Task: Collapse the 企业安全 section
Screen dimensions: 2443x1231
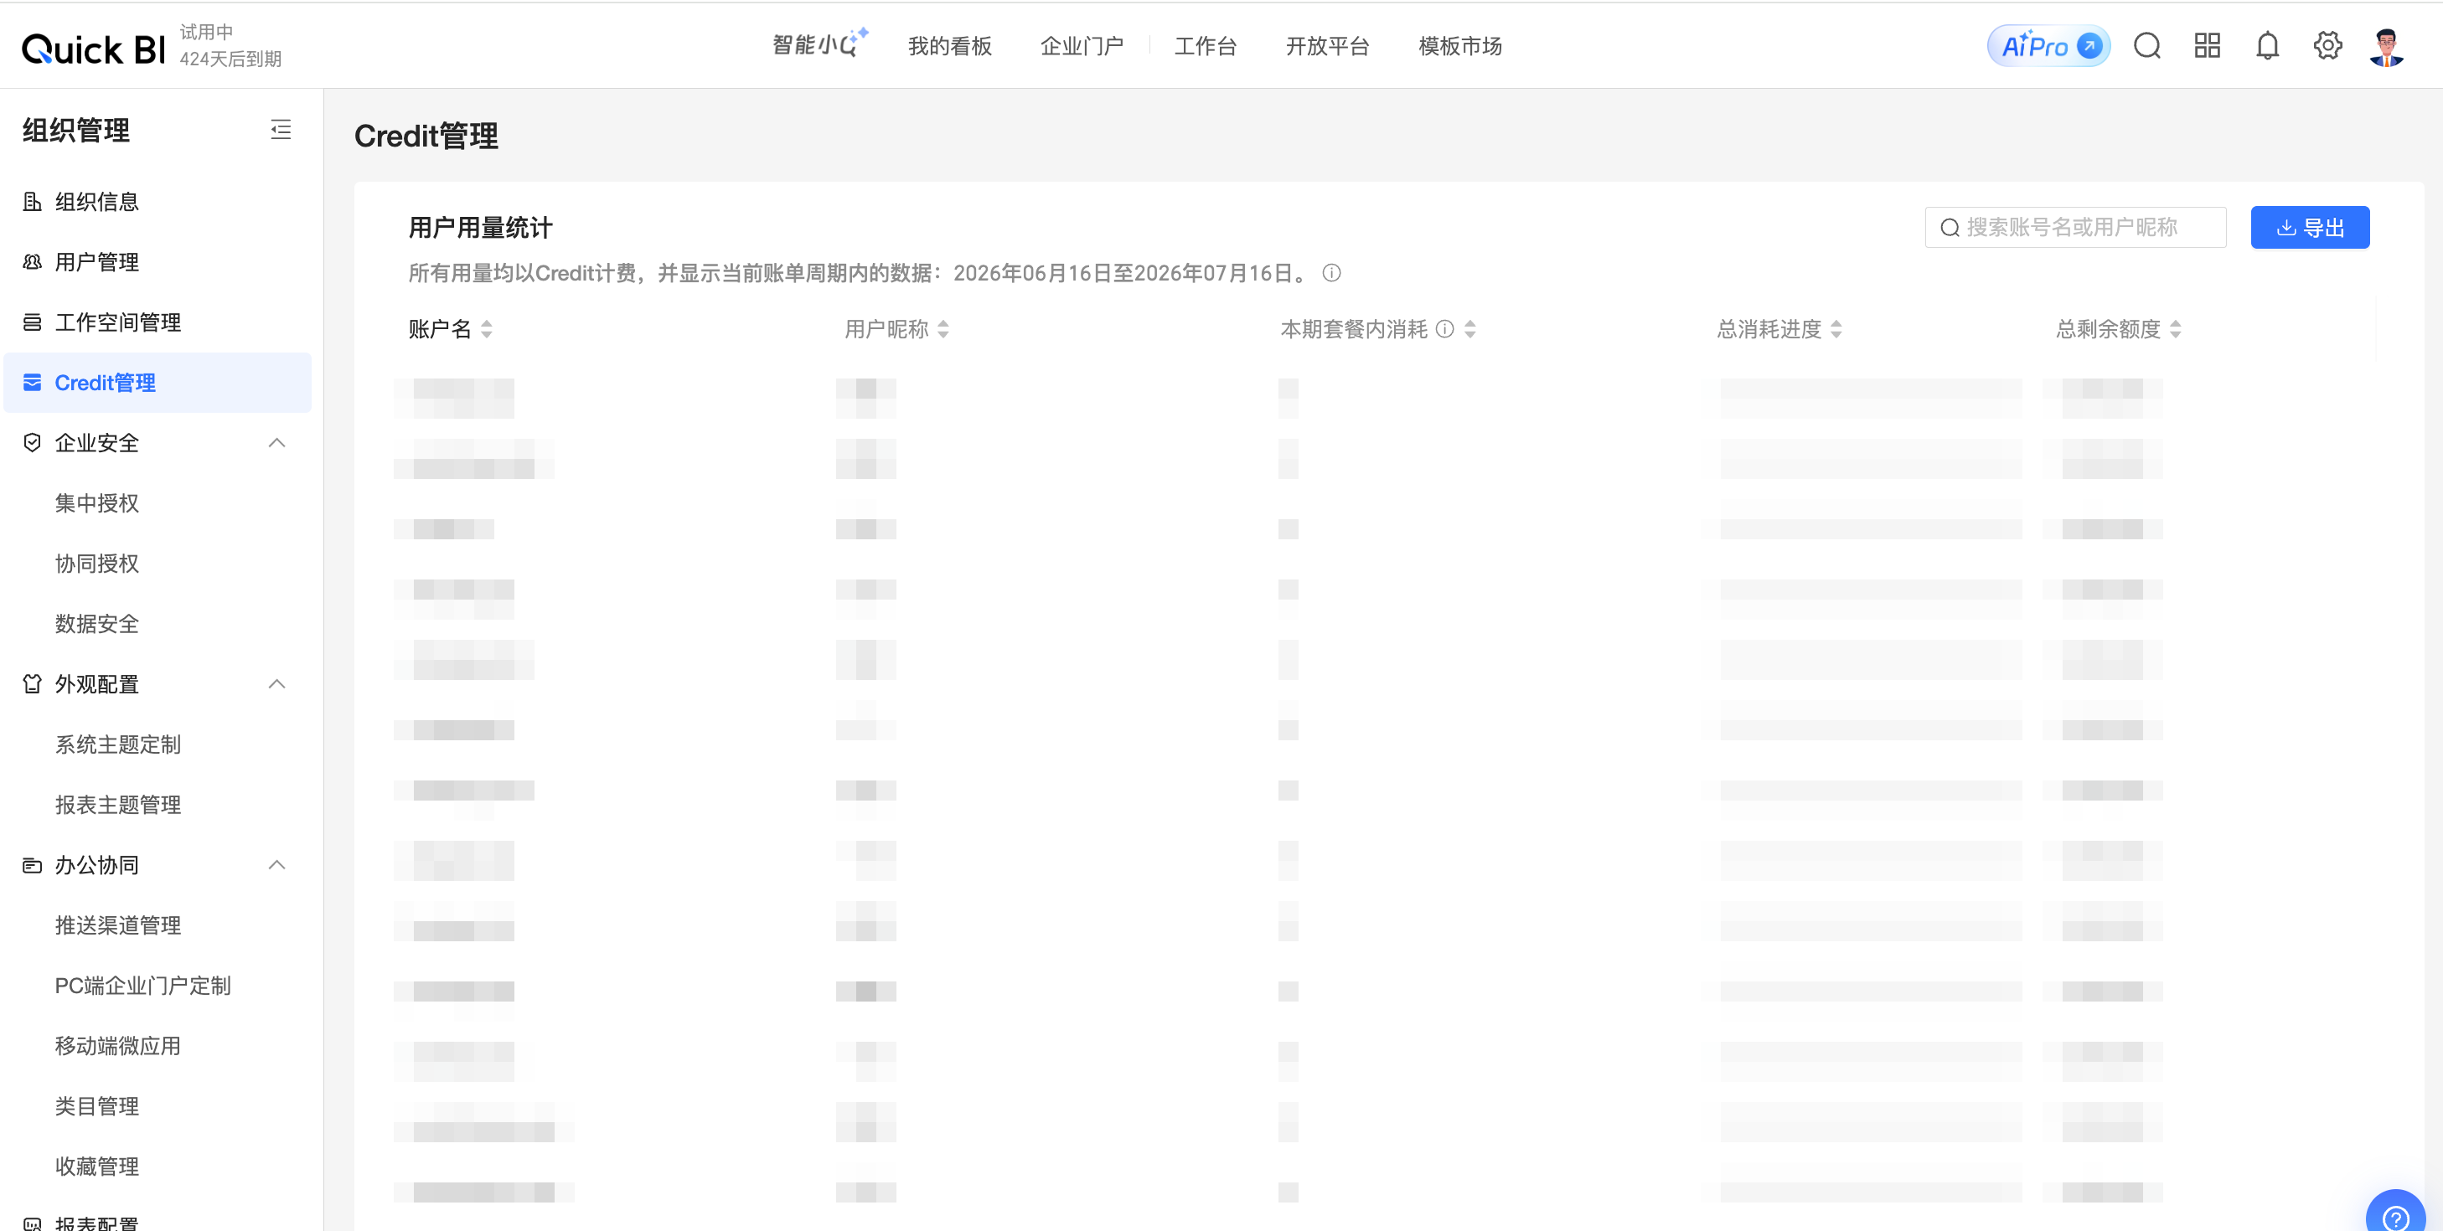Action: click(277, 442)
